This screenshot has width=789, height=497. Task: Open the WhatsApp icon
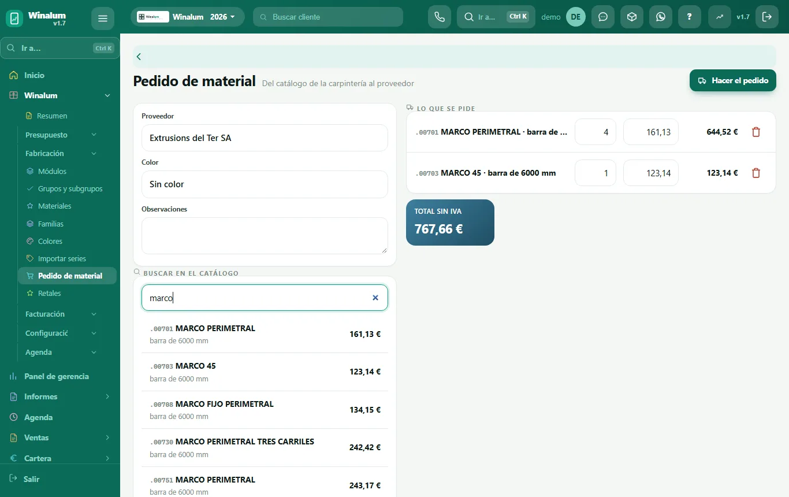click(661, 17)
